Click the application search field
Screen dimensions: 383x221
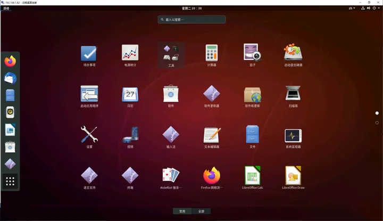tap(191, 20)
